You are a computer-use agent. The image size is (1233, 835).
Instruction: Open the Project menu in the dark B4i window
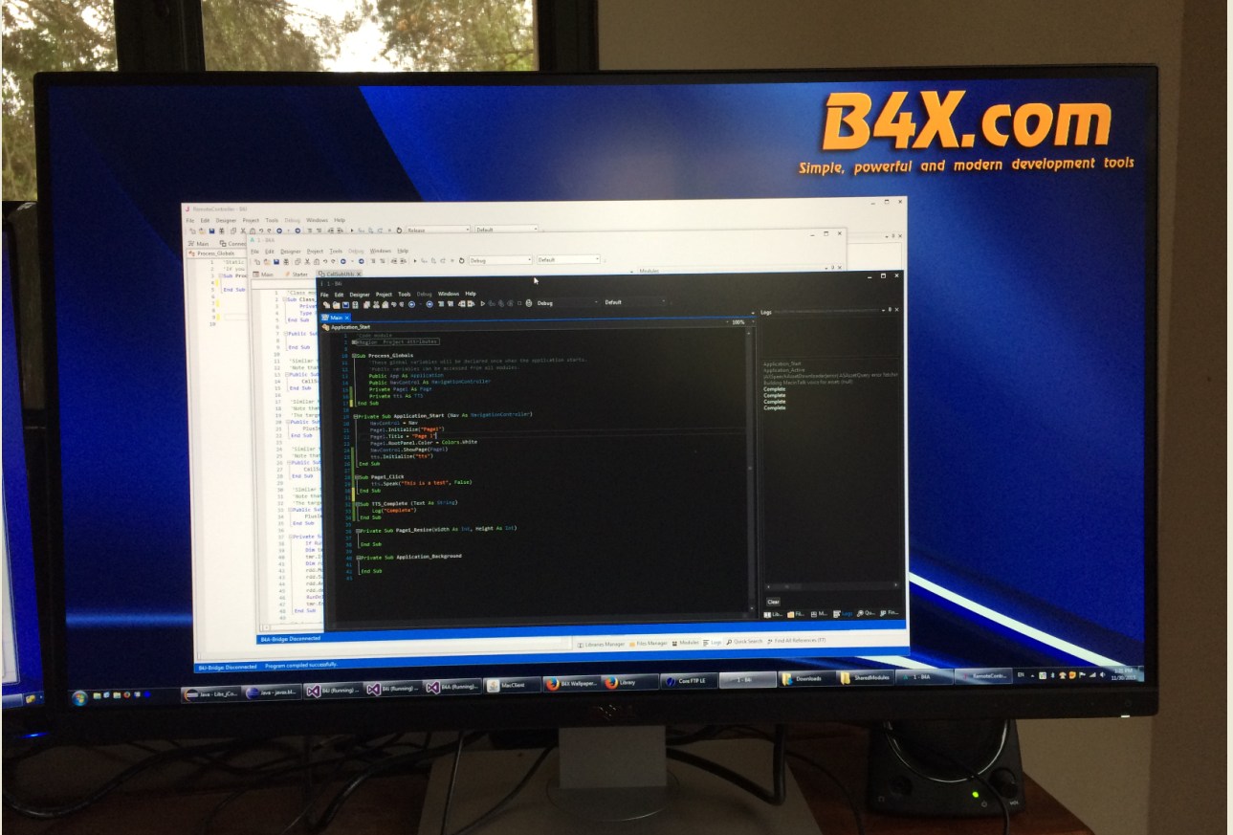pos(384,294)
